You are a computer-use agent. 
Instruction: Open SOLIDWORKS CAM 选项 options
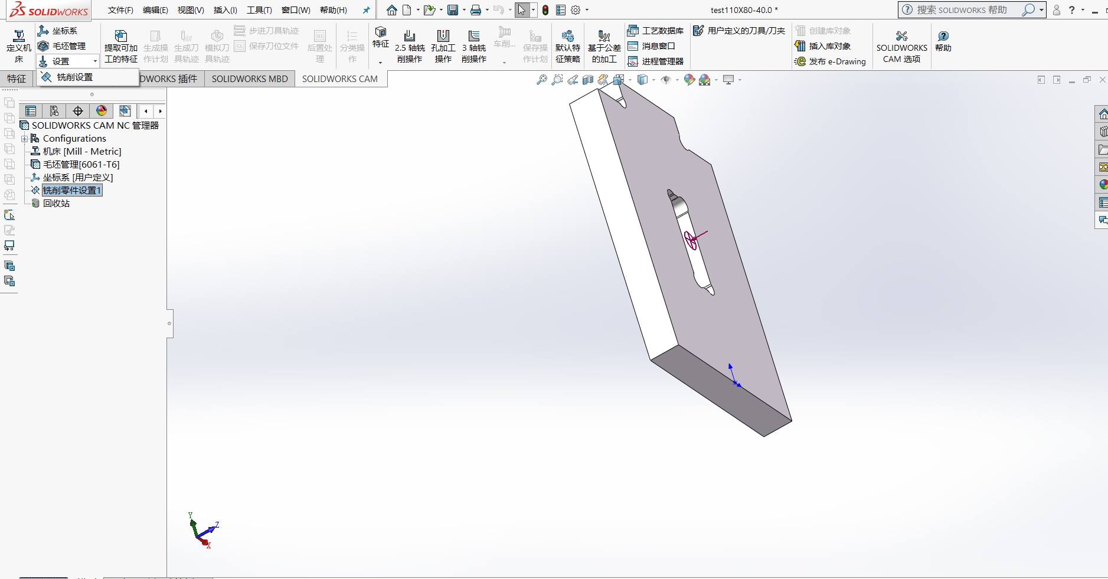coord(902,47)
